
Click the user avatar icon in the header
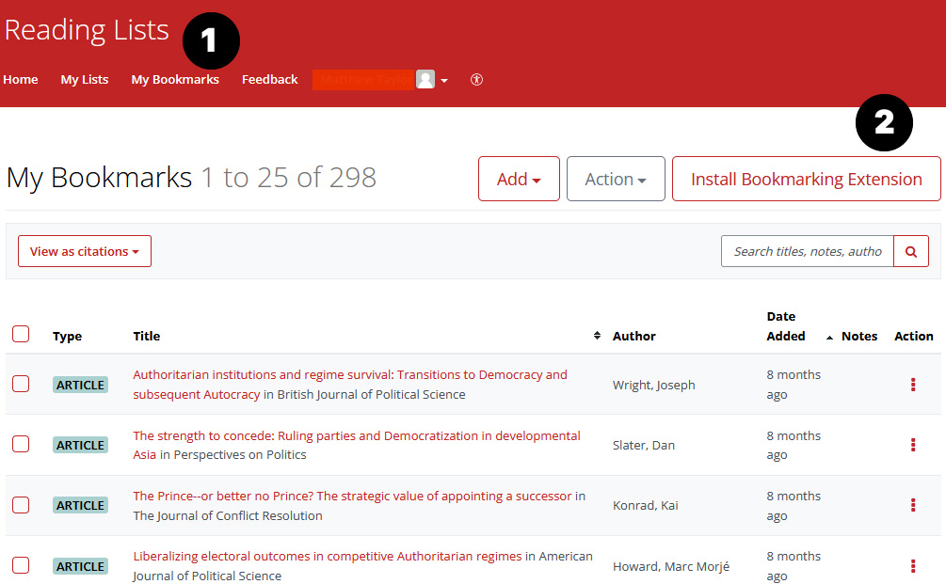coord(425,80)
